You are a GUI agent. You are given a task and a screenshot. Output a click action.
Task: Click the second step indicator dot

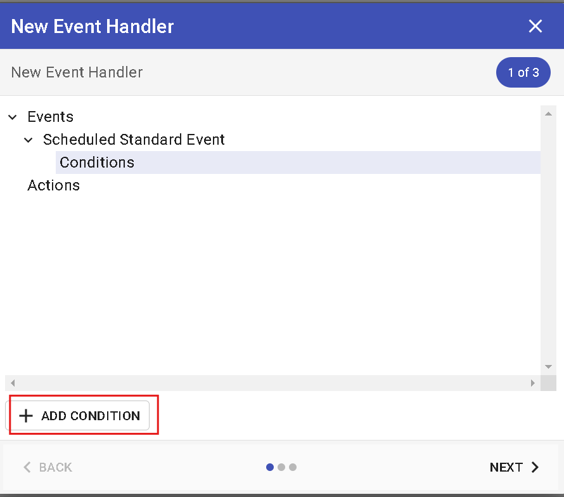pos(281,467)
